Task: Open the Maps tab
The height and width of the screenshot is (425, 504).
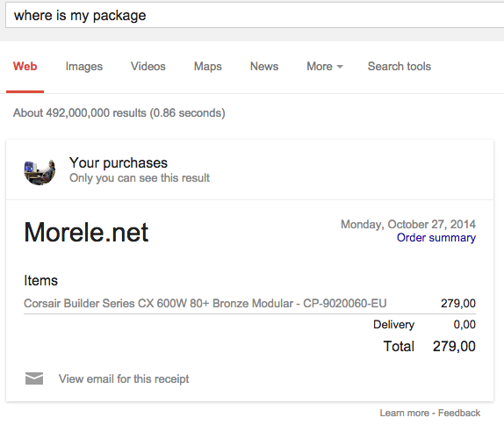Action: click(x=207, y=67)
